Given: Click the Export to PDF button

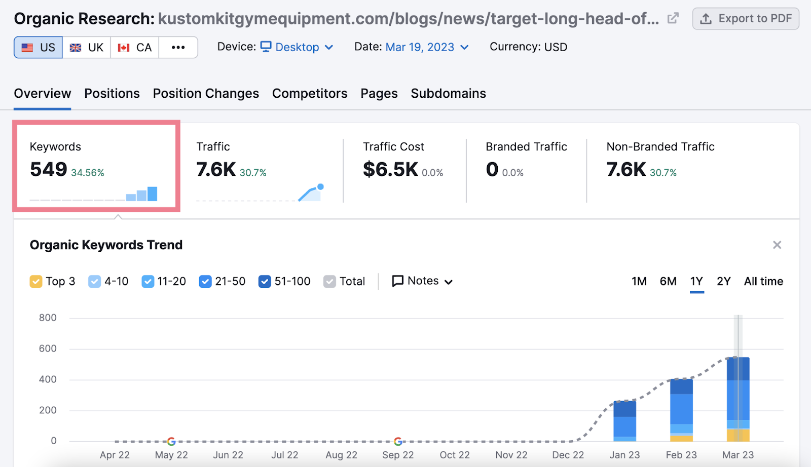Looking at the screenshot, I should click(x=745, y=18).
